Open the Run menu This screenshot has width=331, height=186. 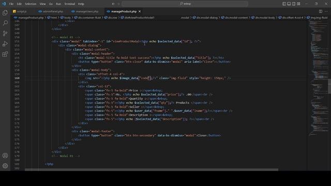pyautogui.click(x=58, y=4)
